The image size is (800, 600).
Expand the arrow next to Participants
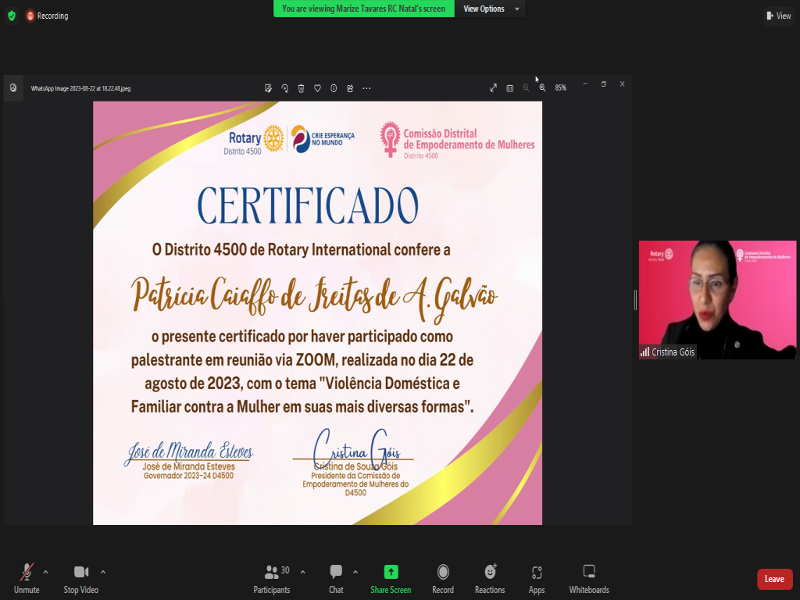[x=303, y=572]
